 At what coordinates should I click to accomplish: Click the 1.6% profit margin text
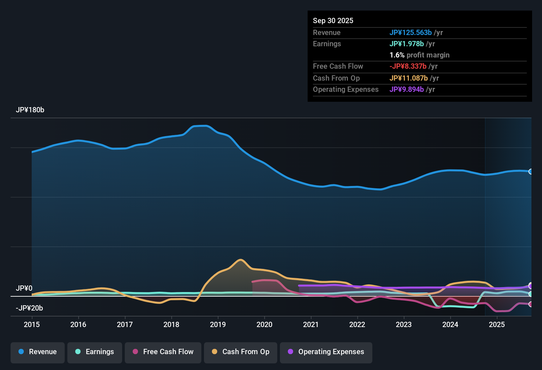pos(420,55)
